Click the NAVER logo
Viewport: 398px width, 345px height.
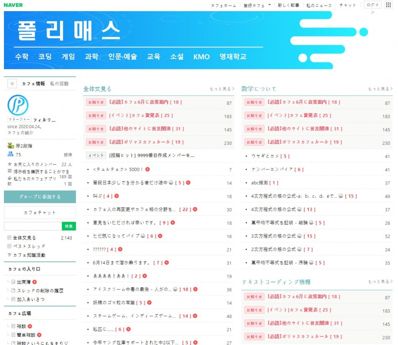click(13, 5)
